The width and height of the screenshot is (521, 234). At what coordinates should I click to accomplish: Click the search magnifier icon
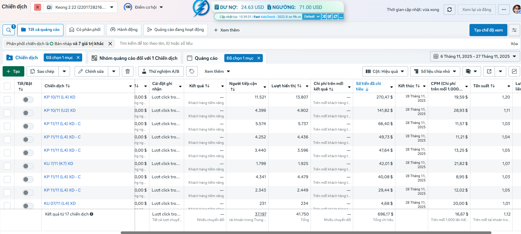pyautogui.click(x=9, y=30)
